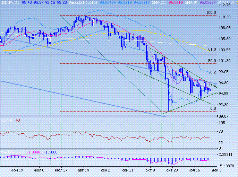
Task: Select the дек 3 date label
Action: 215,170
